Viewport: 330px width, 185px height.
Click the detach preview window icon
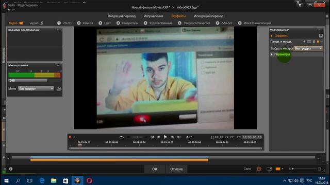coord(269,169)
